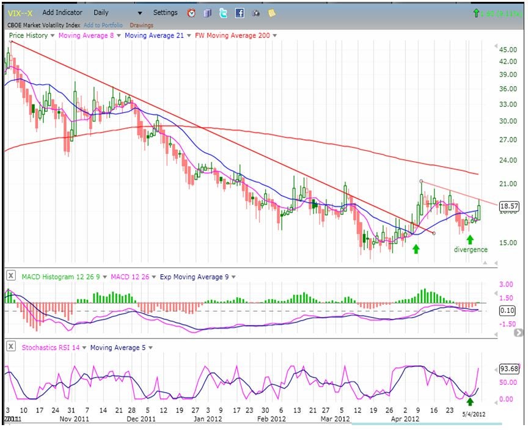The height and width of the screenshot is (430, 528).
Task: Click the round gray arrow right of MACD pane
Action: [x=518, y=333]
